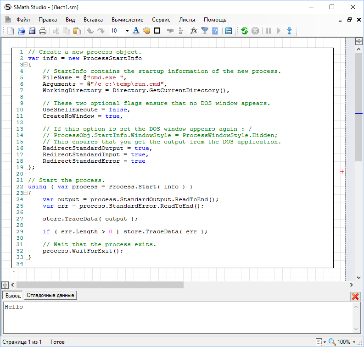Collapse code block at line 3
This screenshot has height=347, width=364.
point(25,65)
